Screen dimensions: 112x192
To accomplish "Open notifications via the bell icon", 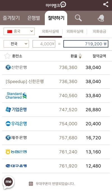I will [101, 18].
